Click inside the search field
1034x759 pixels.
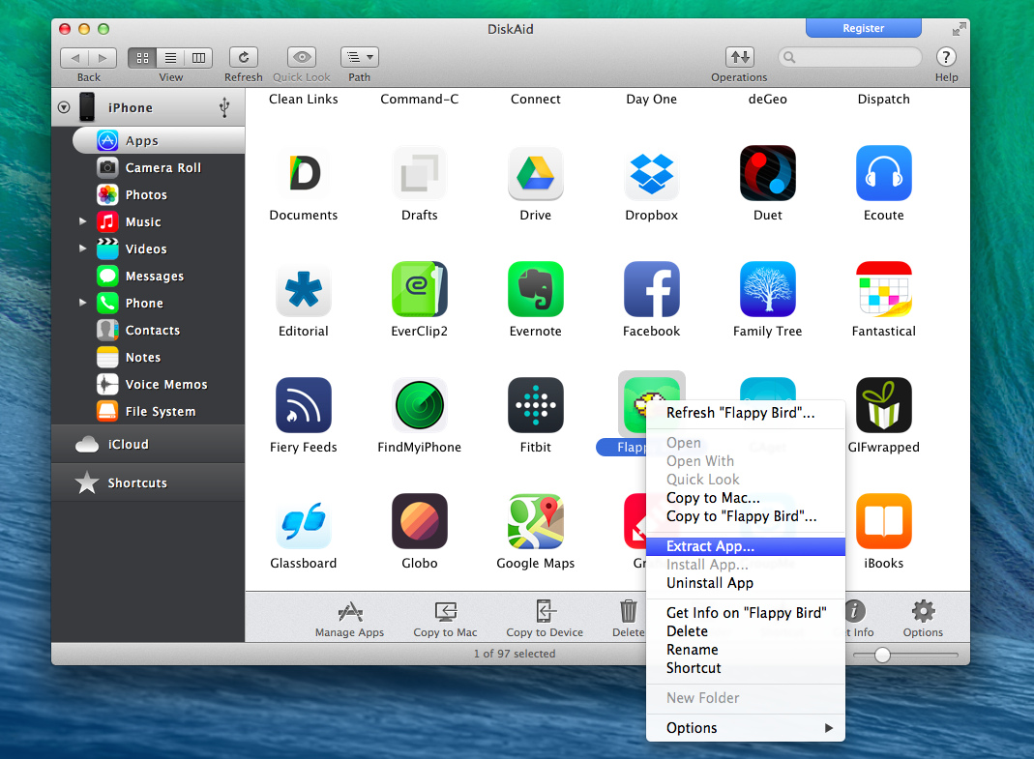click(849, 57)
